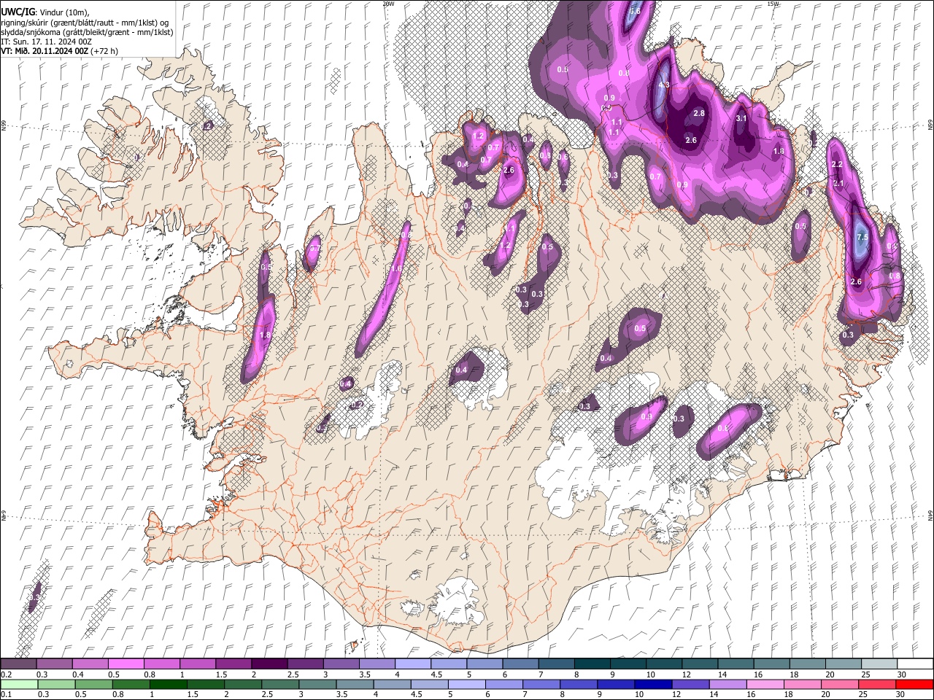Select dark teal 8 swatch in the snow legend
Image resolution: width=934 pixels, height=700 pixels.
(593, 664)
